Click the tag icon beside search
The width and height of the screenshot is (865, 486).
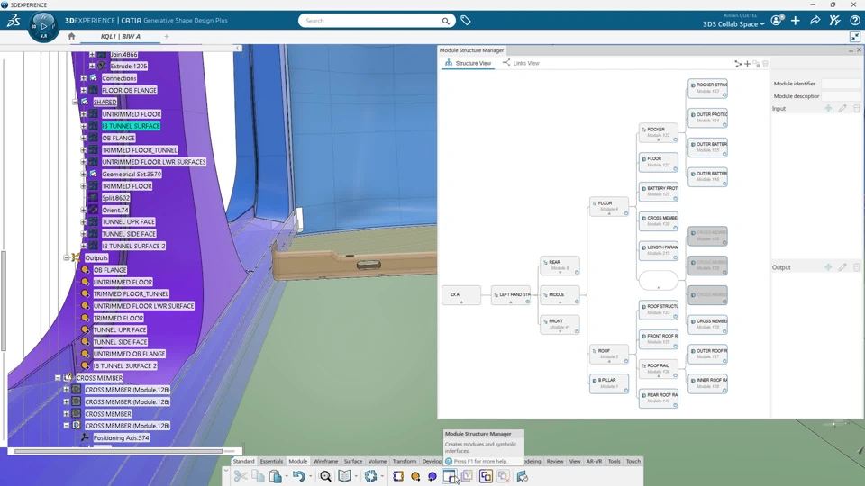(x=466, y=21)
